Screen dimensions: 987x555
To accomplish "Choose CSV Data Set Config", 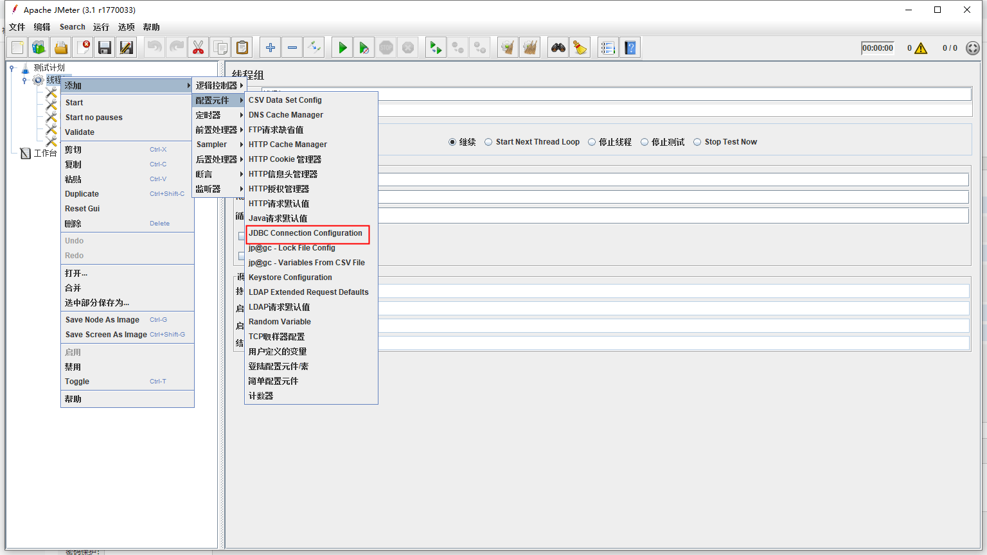I will point(312,100).
